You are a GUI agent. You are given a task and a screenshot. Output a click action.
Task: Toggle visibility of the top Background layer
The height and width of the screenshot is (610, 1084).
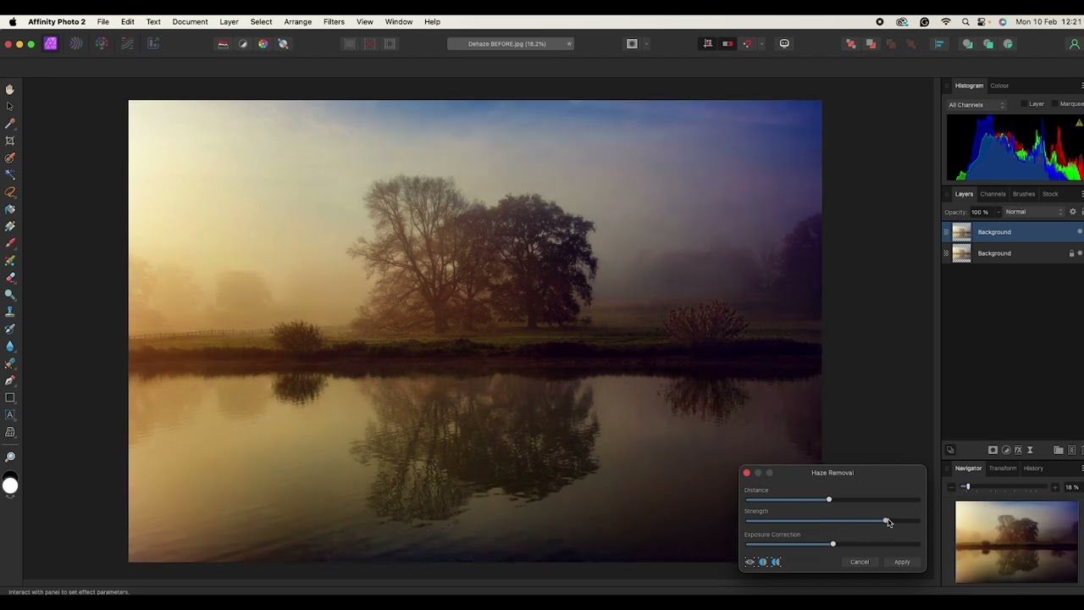[1080, 231]
